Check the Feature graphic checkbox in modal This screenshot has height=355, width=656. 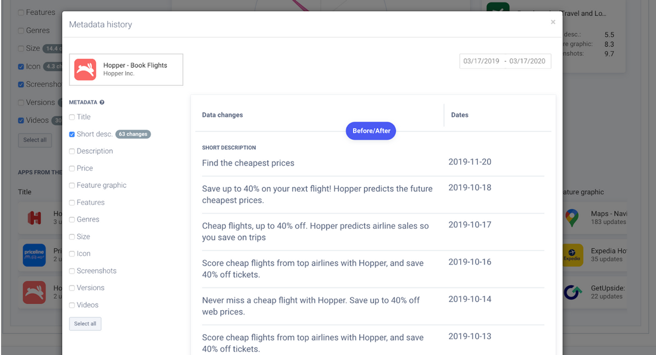tap(72, 185)
